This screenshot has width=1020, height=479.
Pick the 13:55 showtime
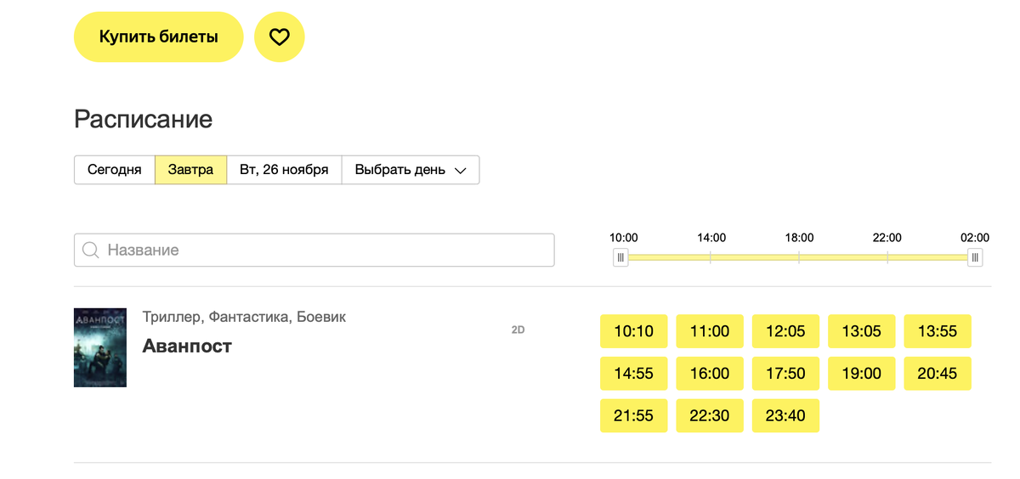(x=938, y=331)
